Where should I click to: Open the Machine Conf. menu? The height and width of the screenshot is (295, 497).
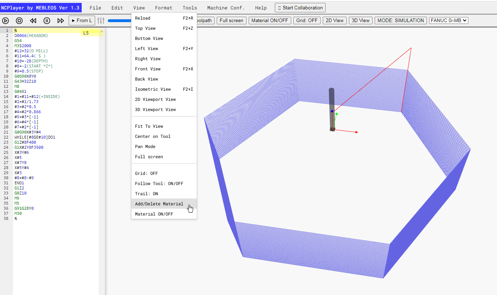[x=226, y=8]
